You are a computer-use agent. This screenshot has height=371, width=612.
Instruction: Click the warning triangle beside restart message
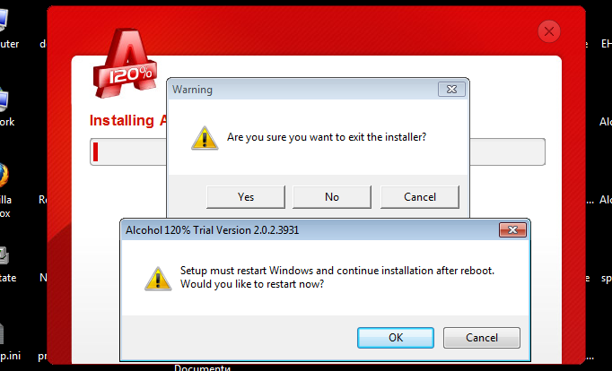click(158, 278)
